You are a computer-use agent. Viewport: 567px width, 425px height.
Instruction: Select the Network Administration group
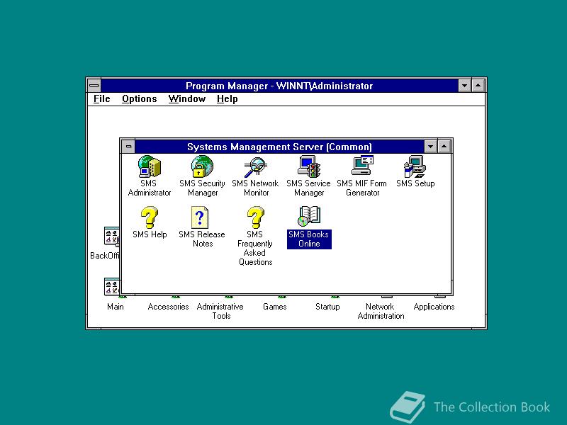click(x=381, y=311)
